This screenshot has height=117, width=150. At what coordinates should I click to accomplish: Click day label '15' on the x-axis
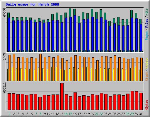(x=70, y=114)
